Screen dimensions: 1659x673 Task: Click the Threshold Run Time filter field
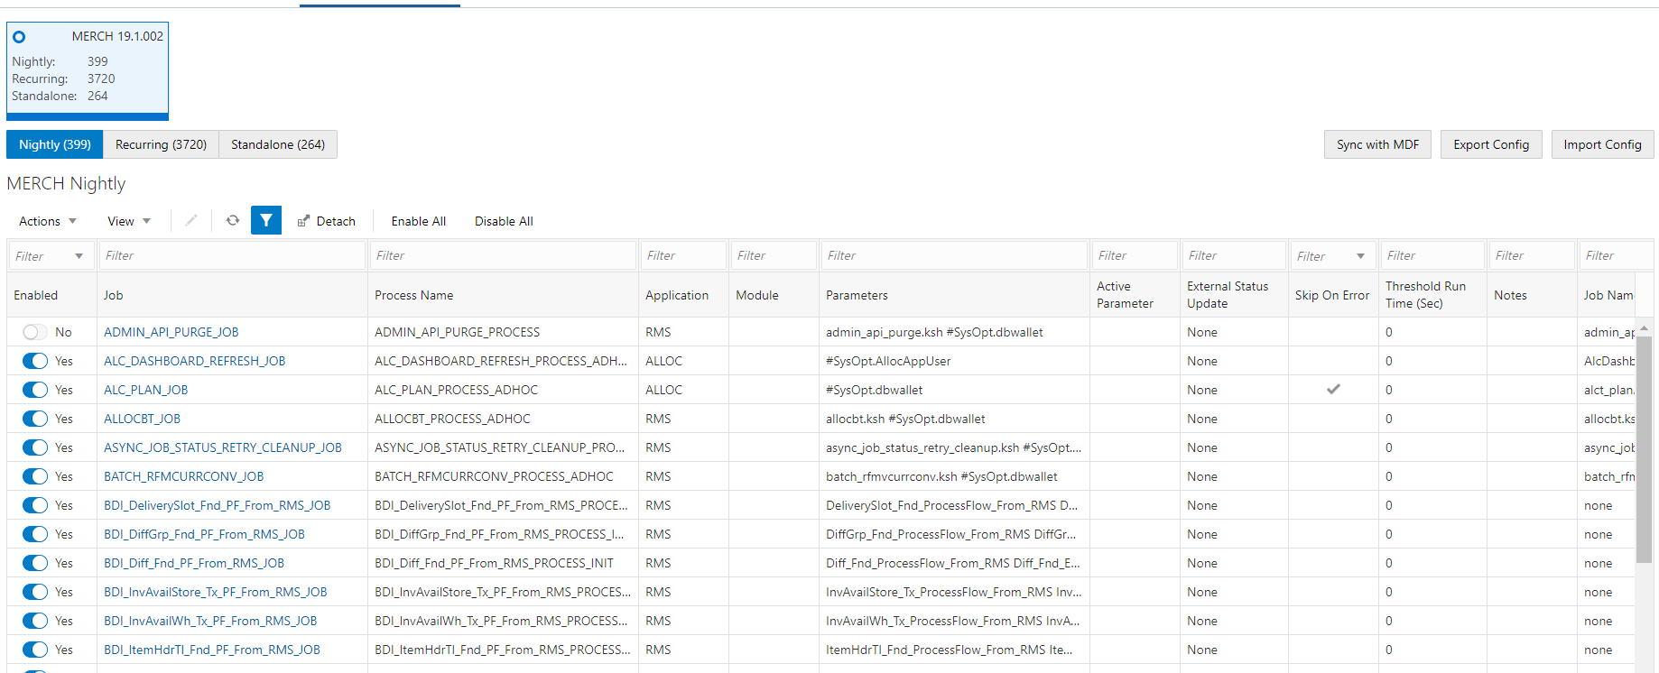click(x=1432, y=255)
